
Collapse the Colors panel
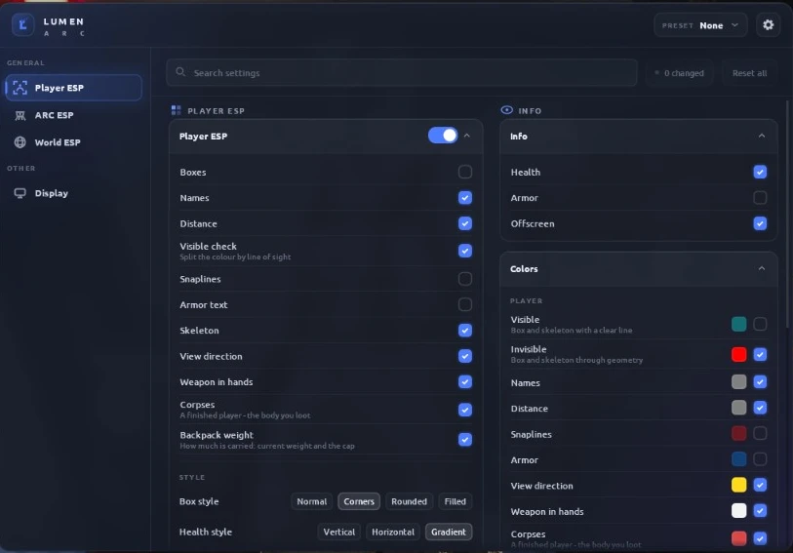(x=761, y=268)
